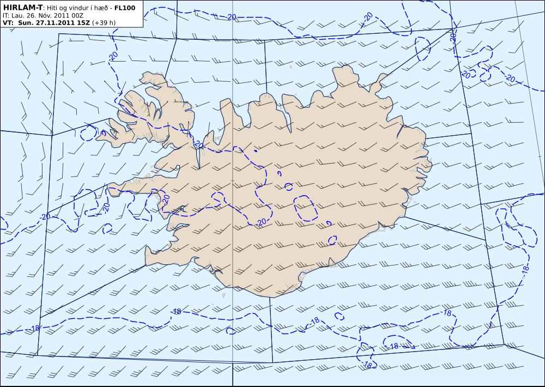
Task: Select the FL100 flight level label
Action: (x=125, y=8)
